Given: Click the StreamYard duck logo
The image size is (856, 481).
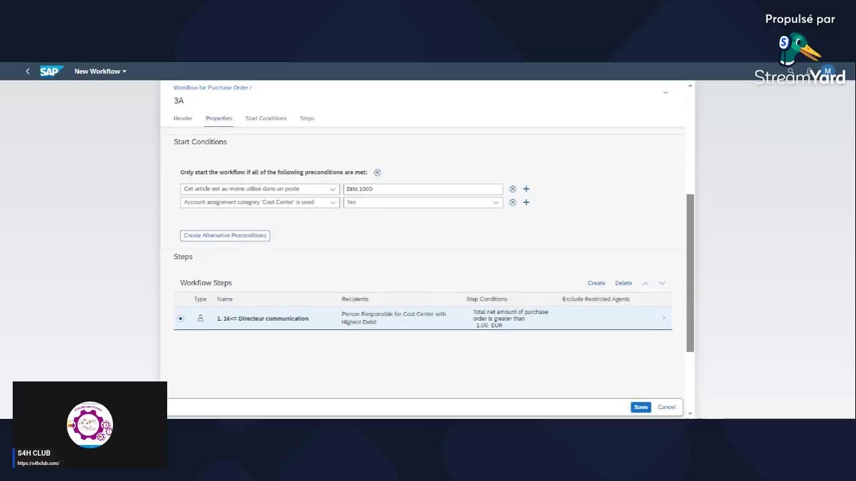Looking at the screenshot, I should [x=800, y=50].
